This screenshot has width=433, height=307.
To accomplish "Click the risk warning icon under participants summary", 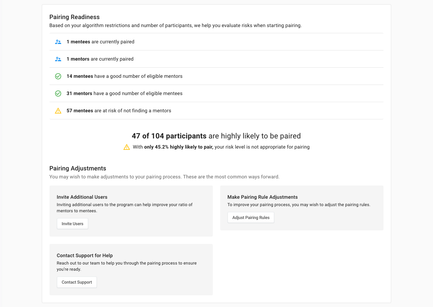I will pos(127,147).
